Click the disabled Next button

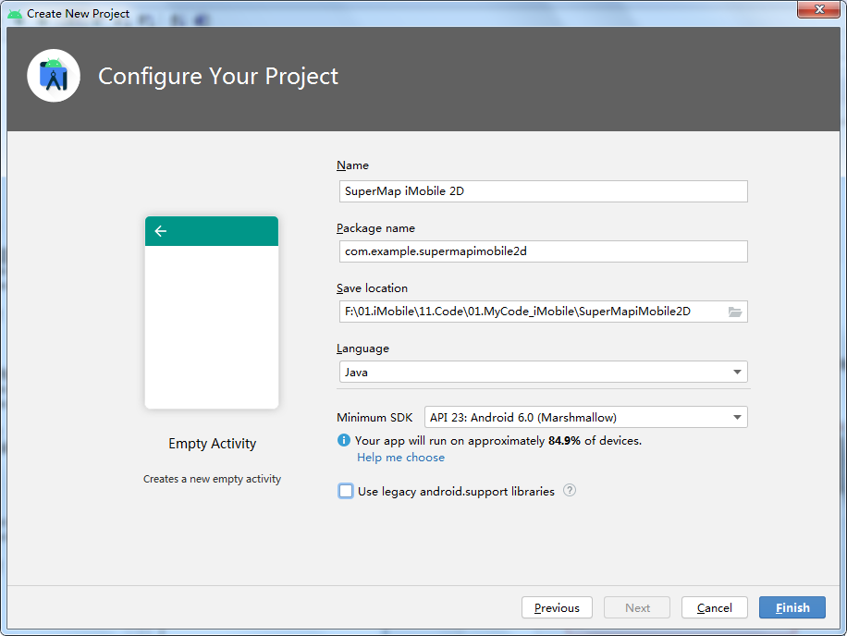(637, 607)
